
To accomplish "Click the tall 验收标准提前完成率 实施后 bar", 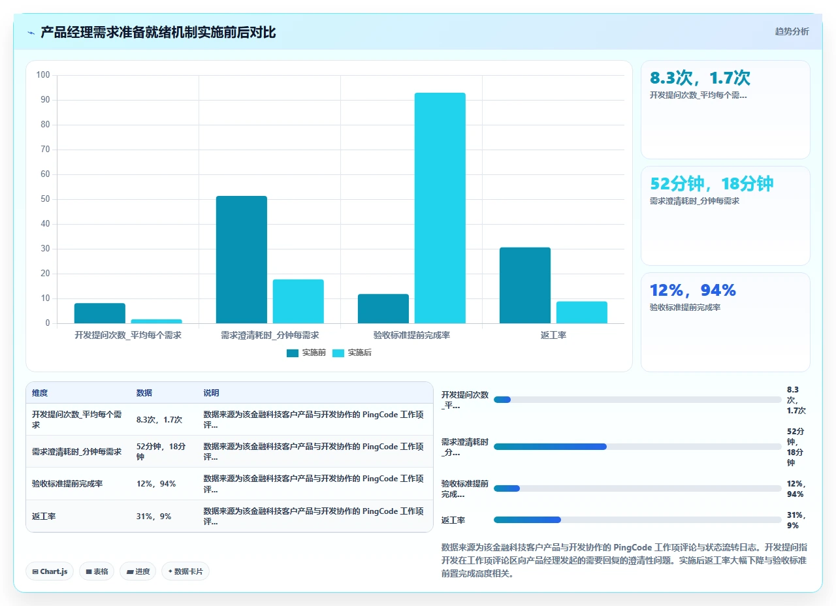I will 440,208.
